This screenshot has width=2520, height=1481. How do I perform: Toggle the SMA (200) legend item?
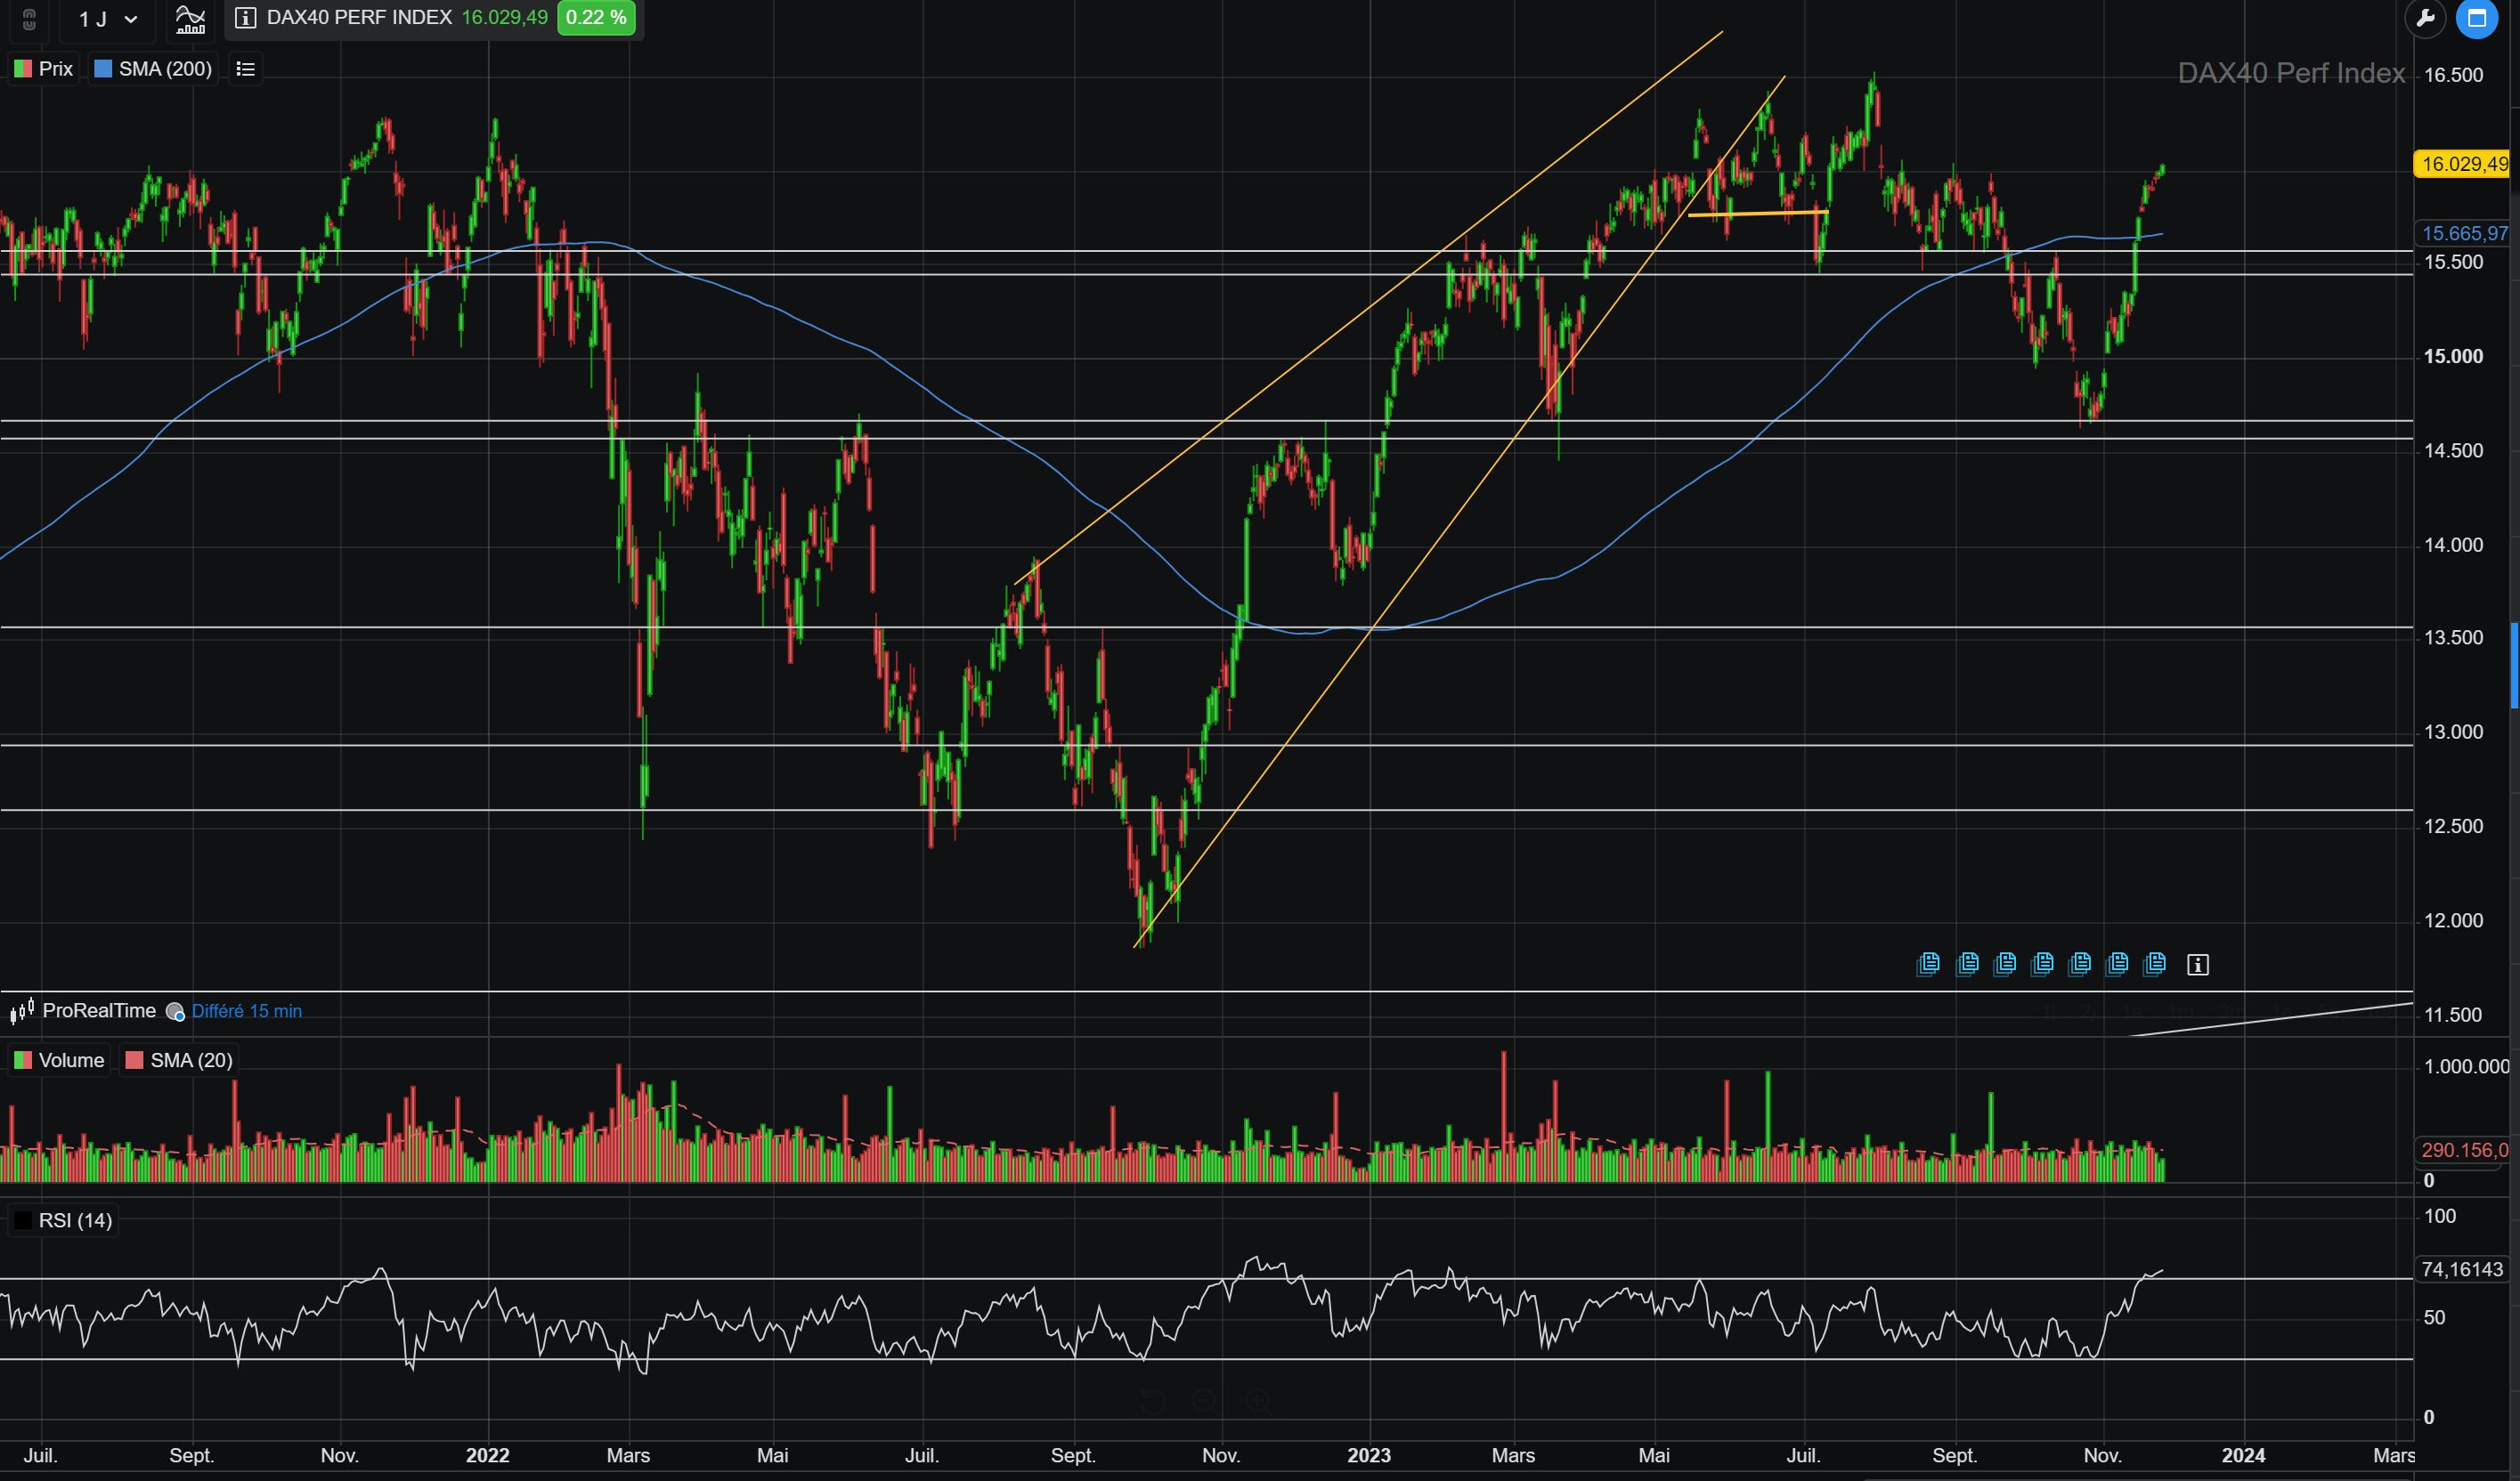click(x=153, y=69)
